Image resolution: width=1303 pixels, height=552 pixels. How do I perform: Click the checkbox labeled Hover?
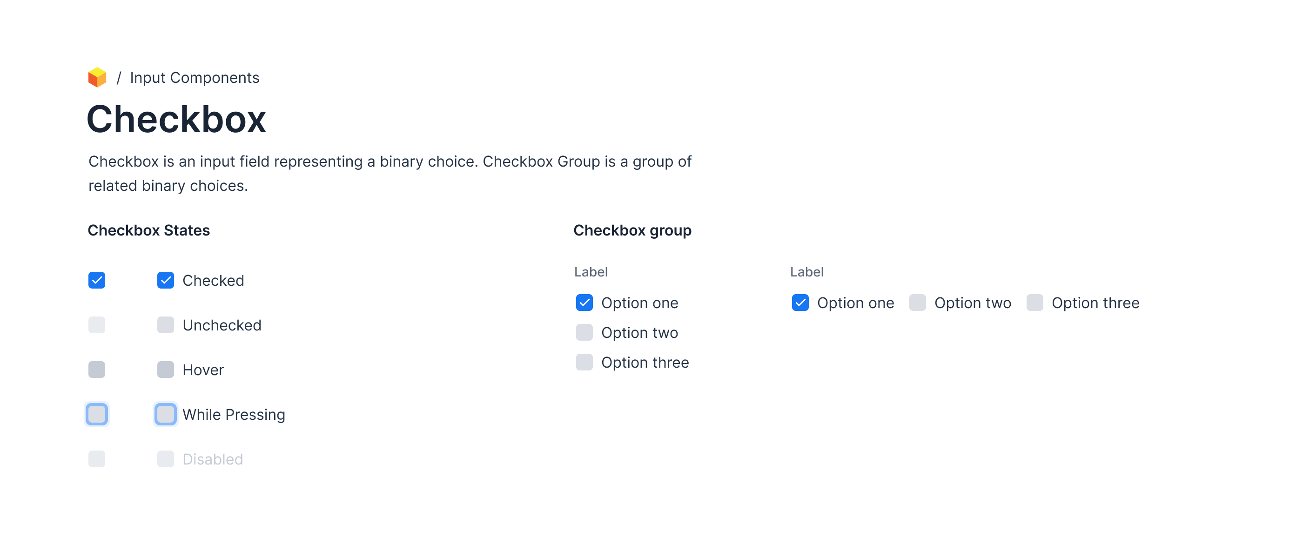165,370
